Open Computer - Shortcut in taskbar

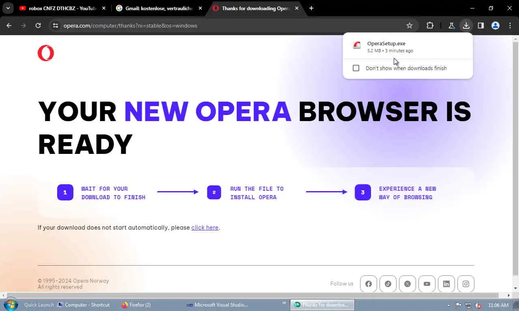[84, 305]
